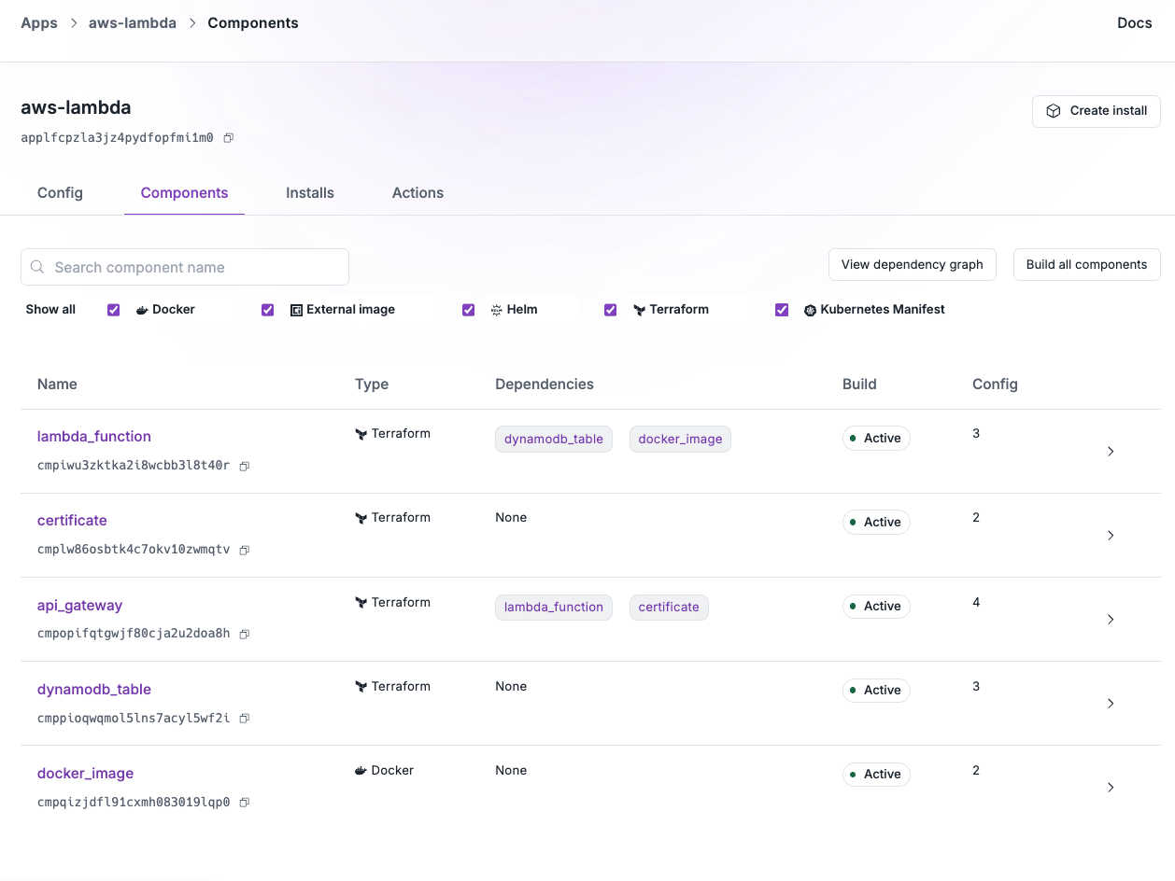Switch to the Config tab
Image resolution: width=1175 pixels, height=881 pixels.
click(x=60, y=192)
